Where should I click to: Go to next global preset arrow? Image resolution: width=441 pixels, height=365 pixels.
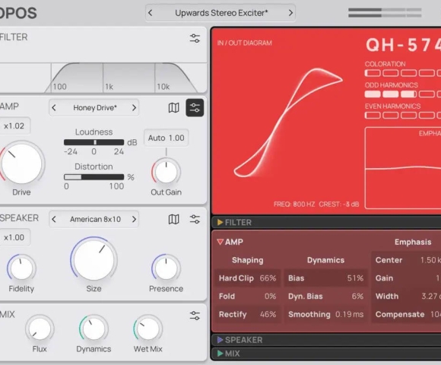(x=290, y=13)
